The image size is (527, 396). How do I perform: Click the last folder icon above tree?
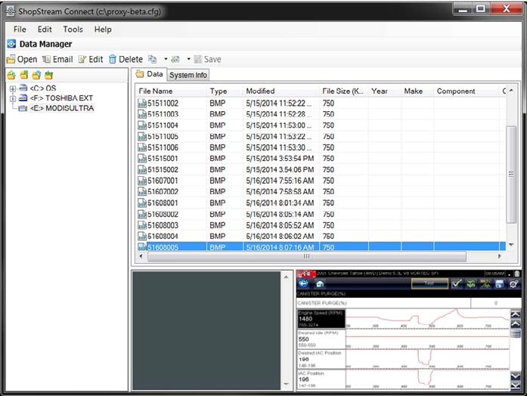point(48,76)
